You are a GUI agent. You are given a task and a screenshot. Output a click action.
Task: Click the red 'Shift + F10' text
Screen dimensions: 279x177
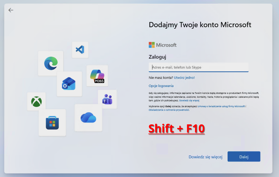[177, 129]
